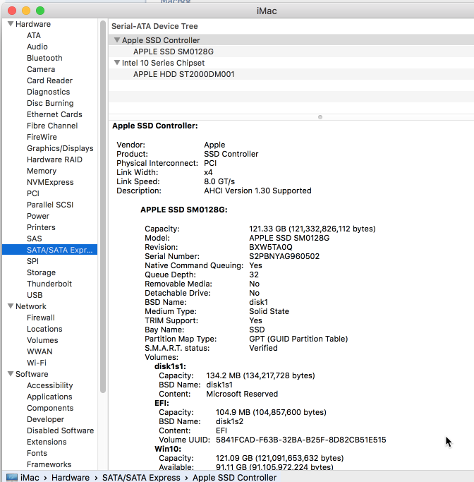This screenshot has width=474, height=482.
Task: Open USB device information
Action: point(35,295)
